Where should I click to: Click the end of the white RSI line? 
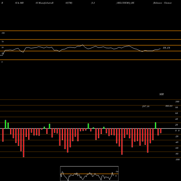(x=160, y=49)
